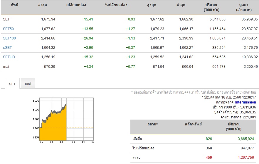Click sSET change +3.90
The width and height of the screenshot is (259, 164).
(x=89, y=48)
